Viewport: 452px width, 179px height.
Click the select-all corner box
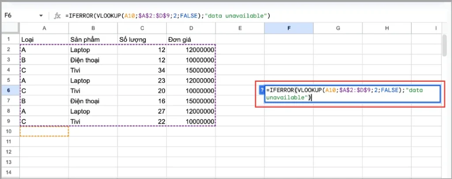click(11, 28)
